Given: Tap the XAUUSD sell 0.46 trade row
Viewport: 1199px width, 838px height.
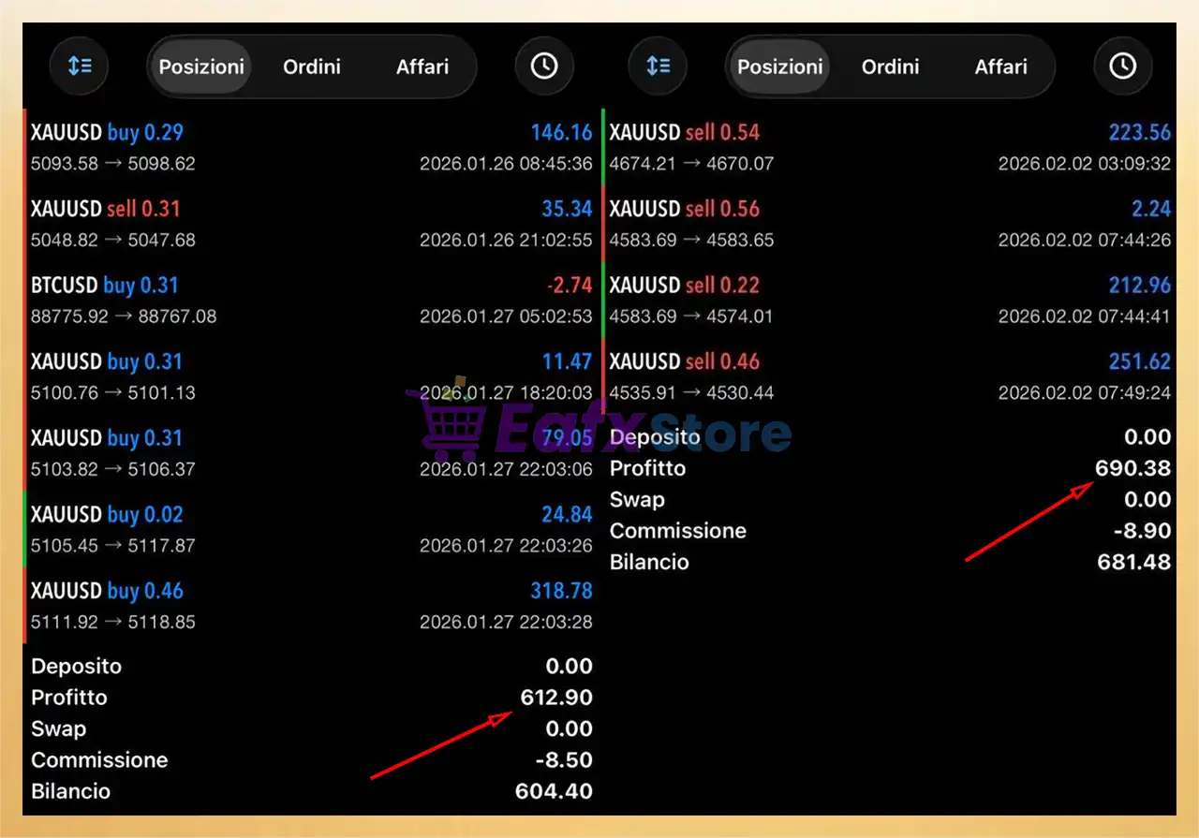Looking at the screenshot, I should 888,376.
